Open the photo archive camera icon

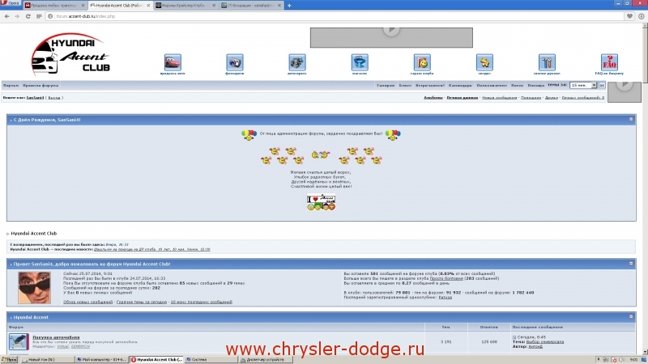[x=235, y=63]
